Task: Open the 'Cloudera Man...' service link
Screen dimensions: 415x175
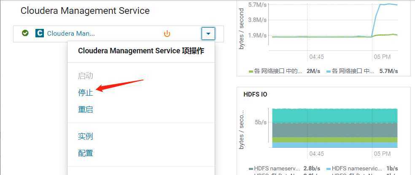Action: coord(71,34)
